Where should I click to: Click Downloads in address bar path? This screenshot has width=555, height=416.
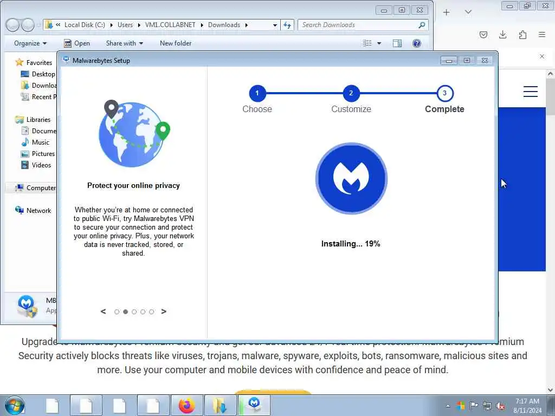(224, 25)
